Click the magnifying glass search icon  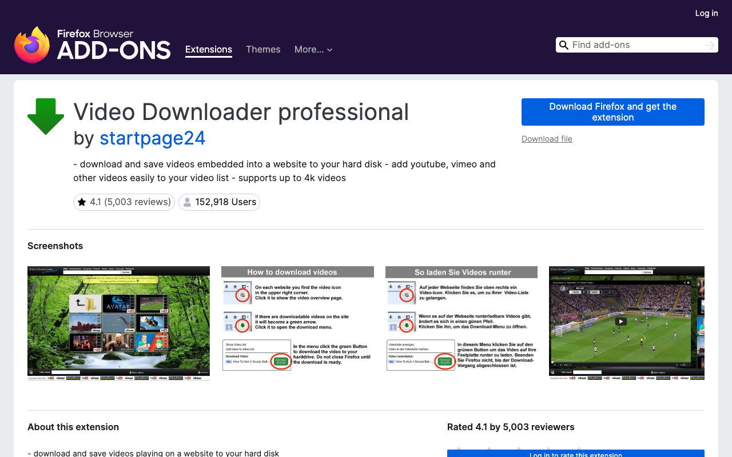coord(564,45)
